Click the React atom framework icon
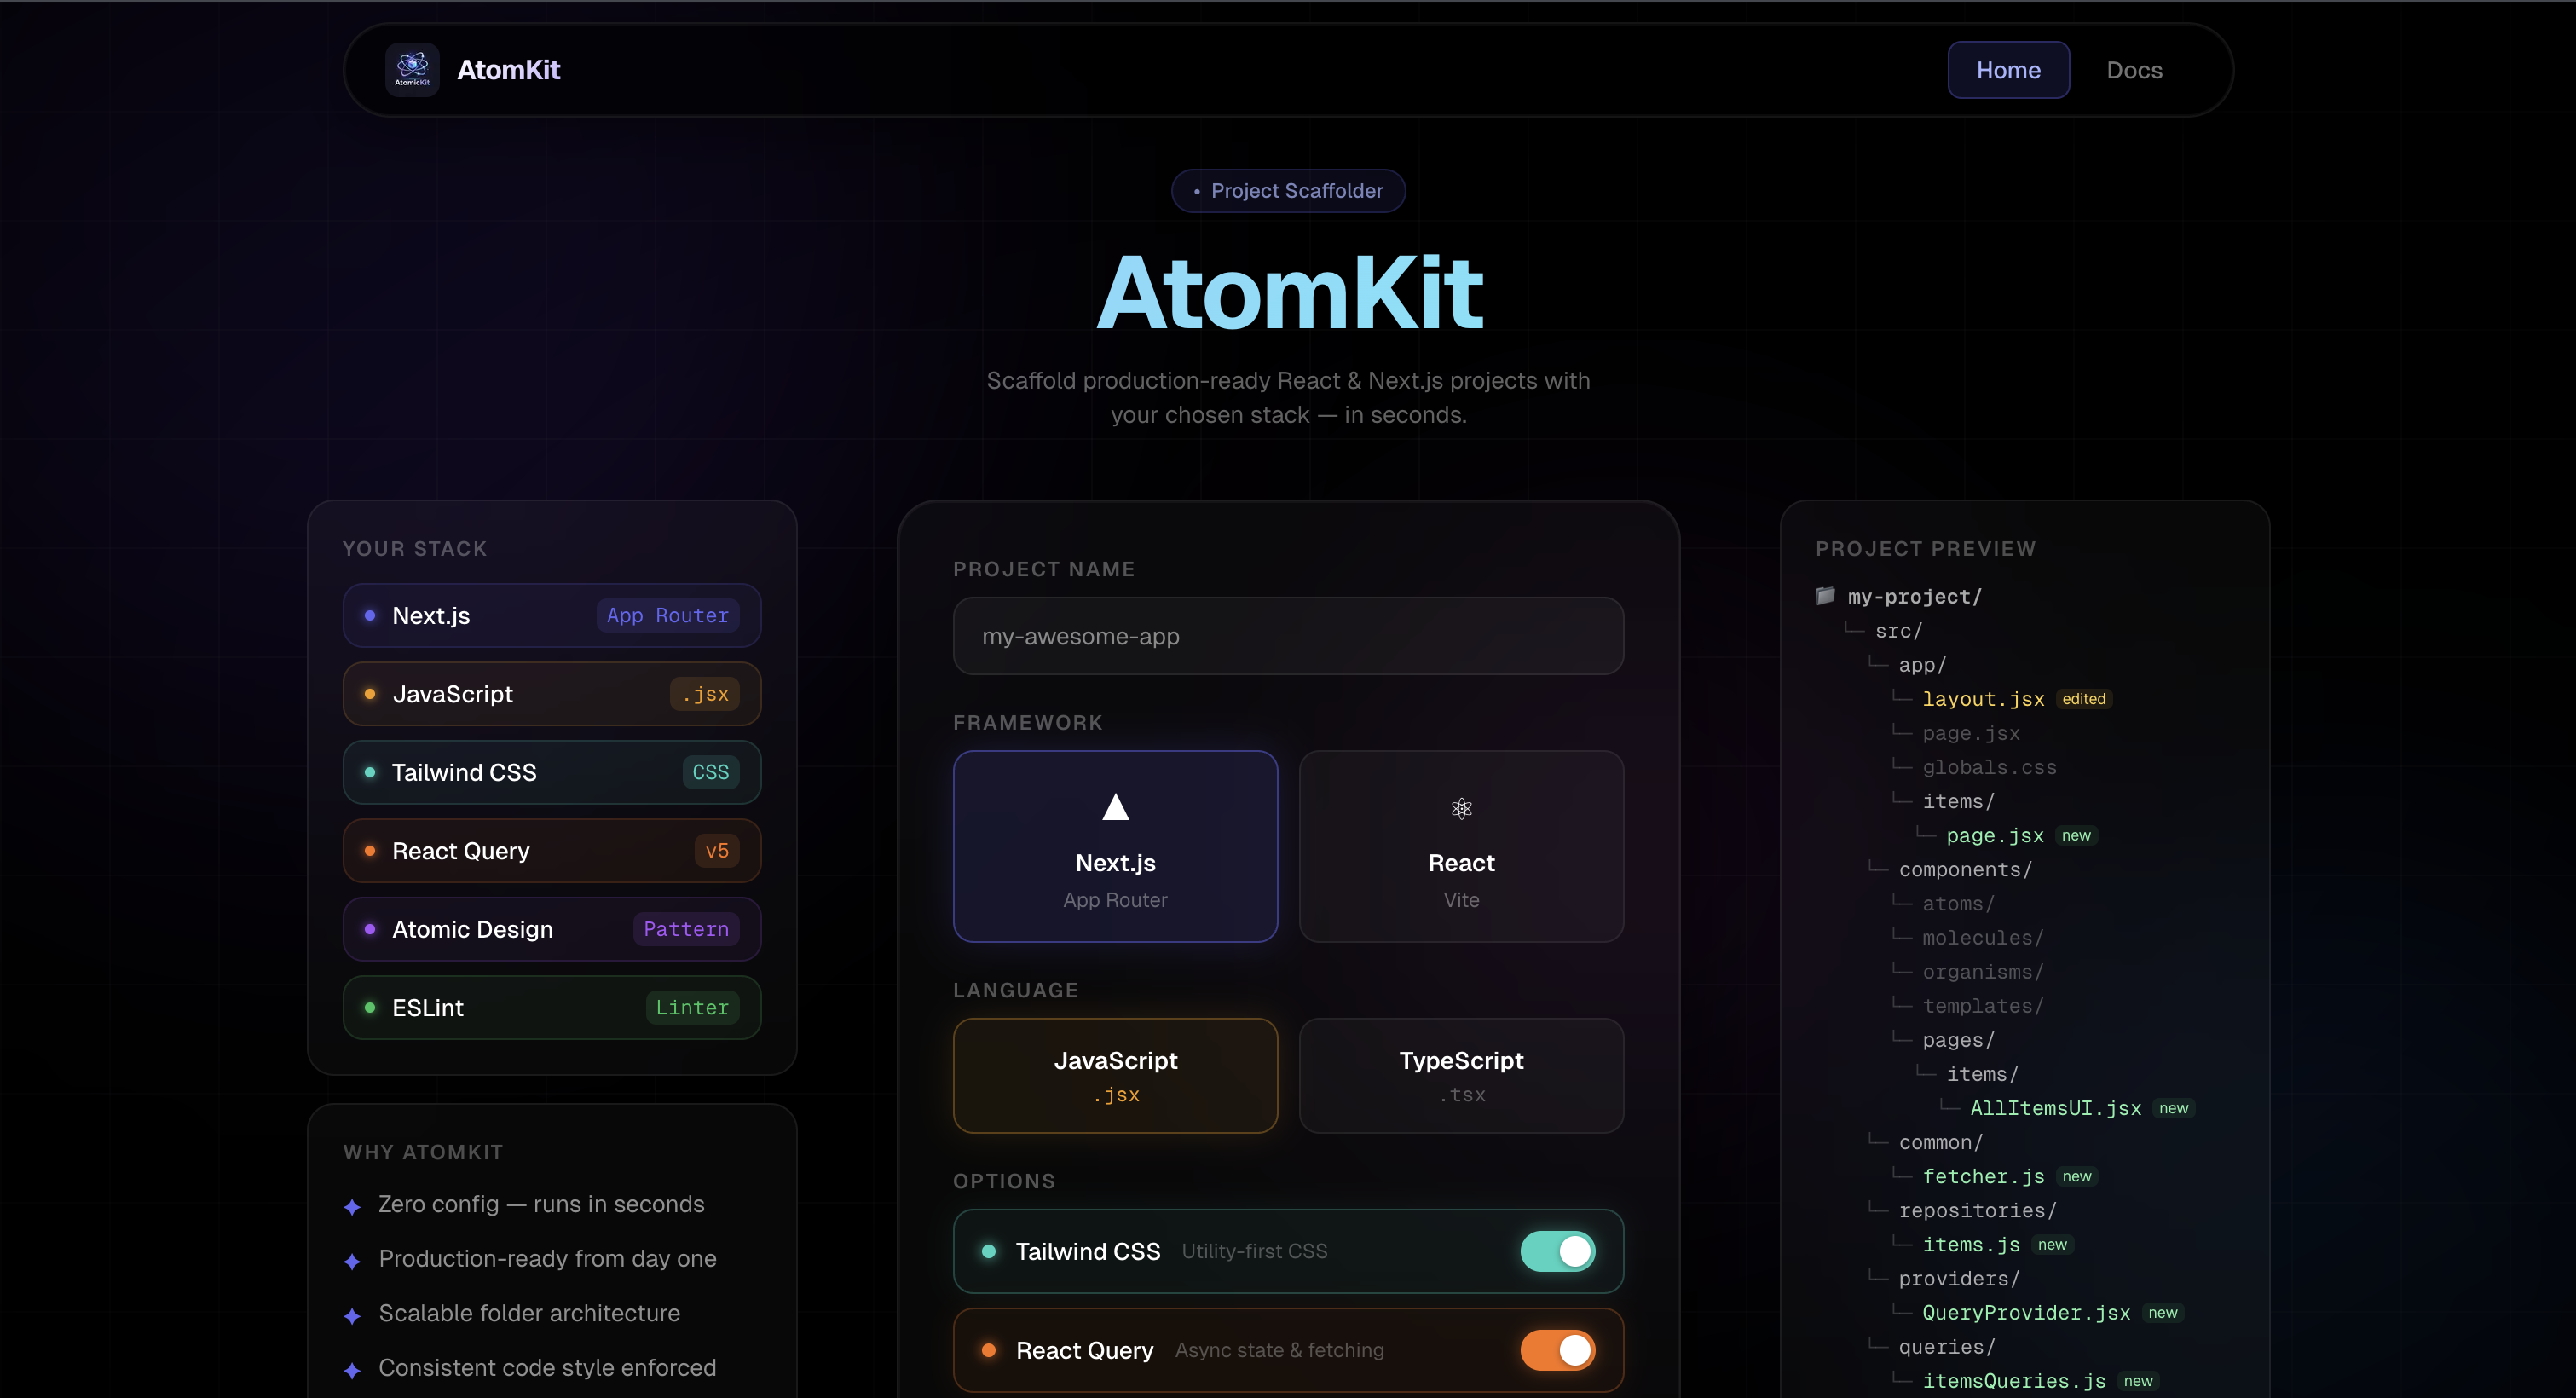The image size is (2576, 1398). 1461,808
